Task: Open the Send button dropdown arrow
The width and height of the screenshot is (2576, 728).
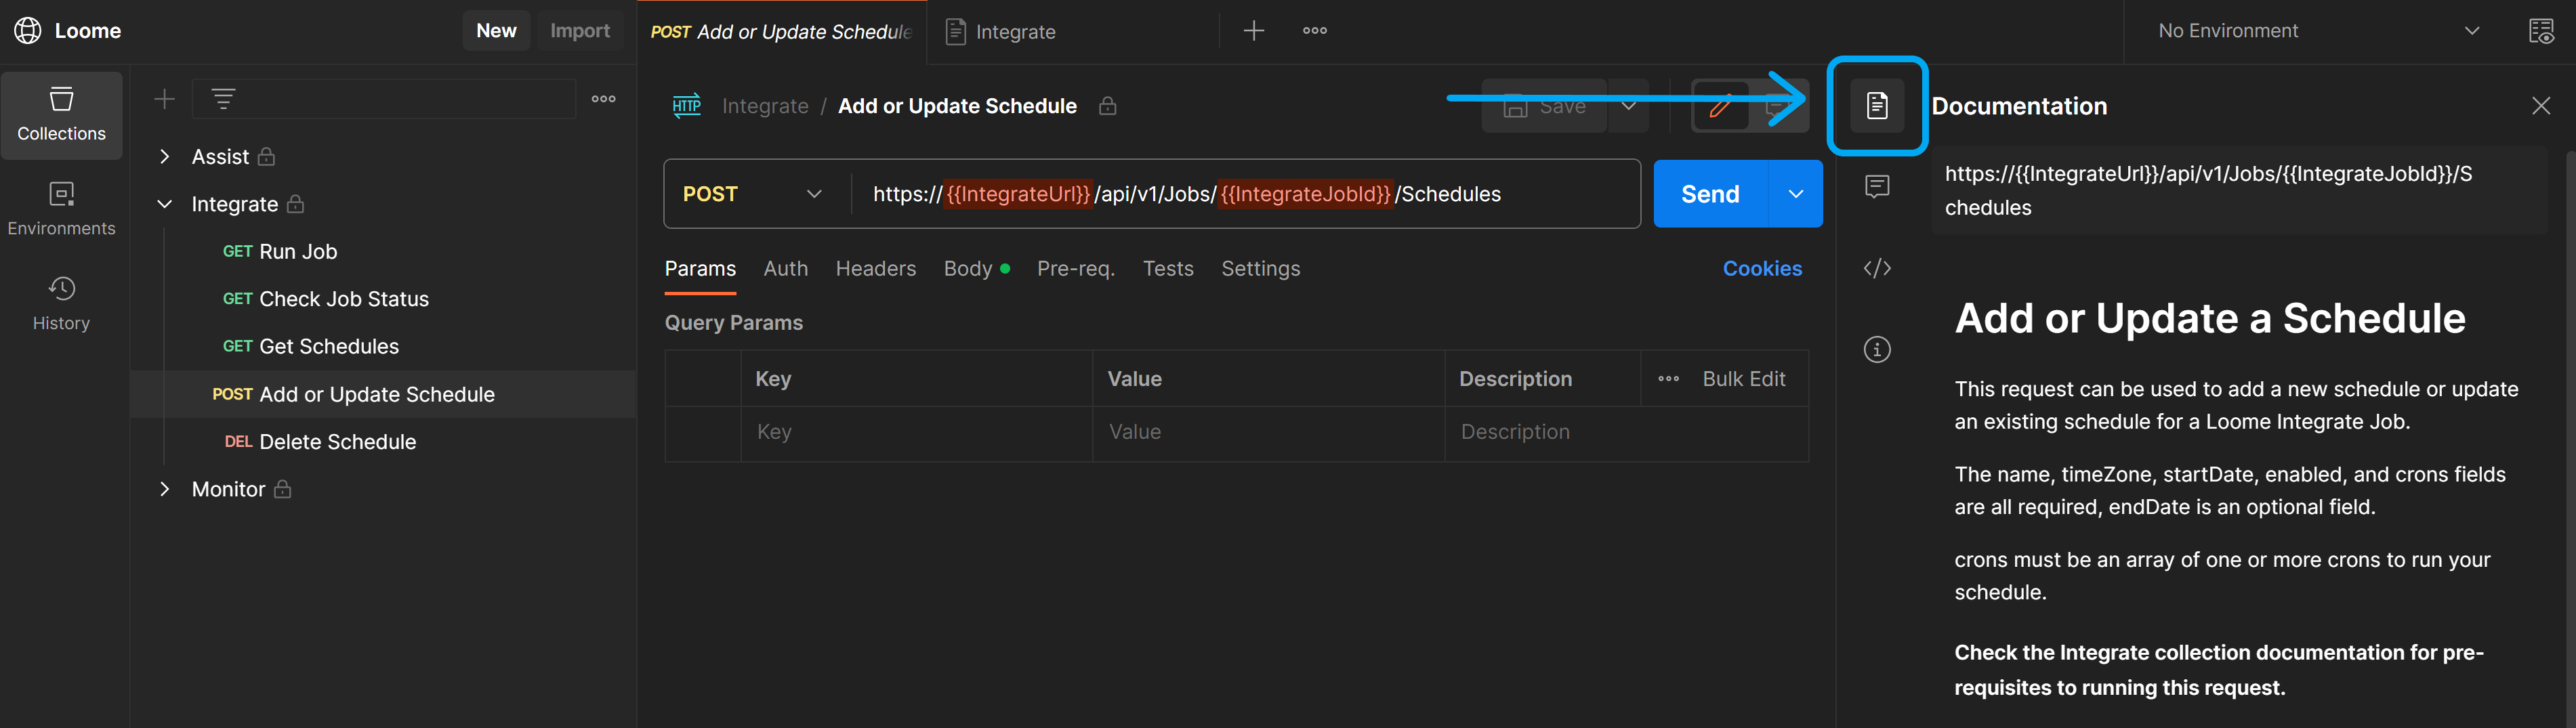Action: tap(1796, 194)
